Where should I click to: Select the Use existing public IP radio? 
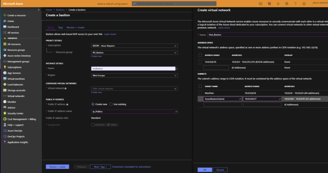tap(111, 104)
